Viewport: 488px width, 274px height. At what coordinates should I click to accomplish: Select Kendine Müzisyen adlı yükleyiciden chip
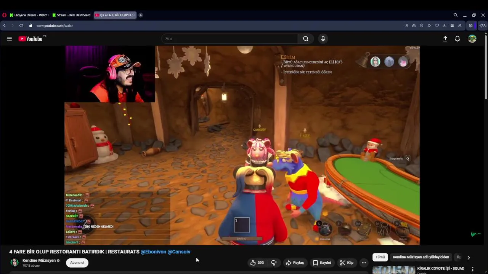(x=421, y=257)
